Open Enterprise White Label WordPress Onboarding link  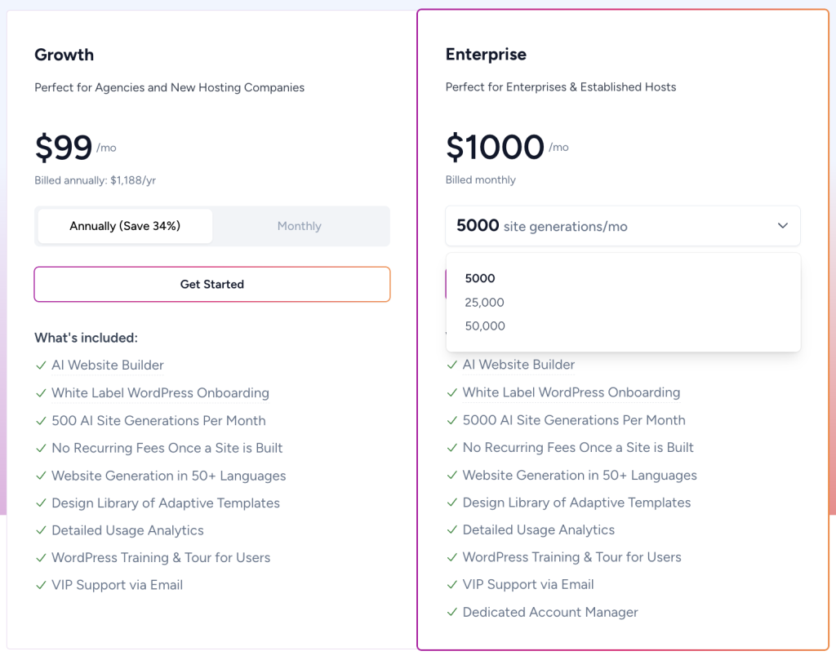[571, 392]
